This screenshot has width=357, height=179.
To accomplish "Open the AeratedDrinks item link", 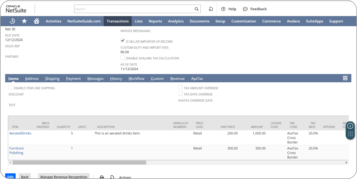I will coord(20,133).
